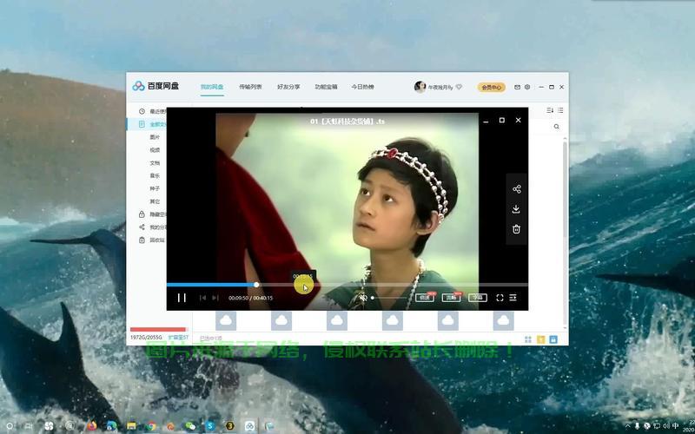Open the first cloud file thumbnail
The image size is (695, 434).
tap(226, 320)
